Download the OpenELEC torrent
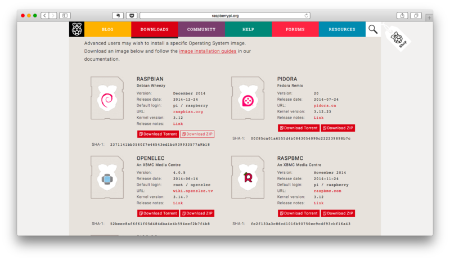Image resolution: width=450 pixels, height=260 pixels. click(x=158, y=213)
